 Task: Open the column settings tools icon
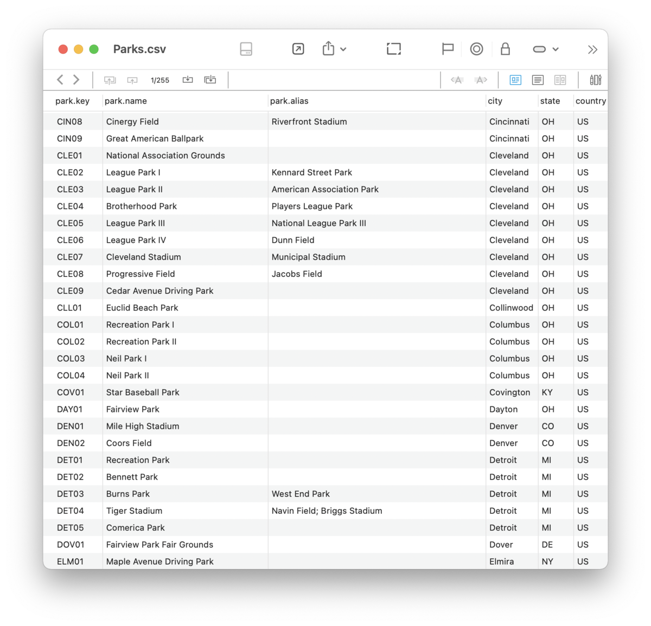595,80
